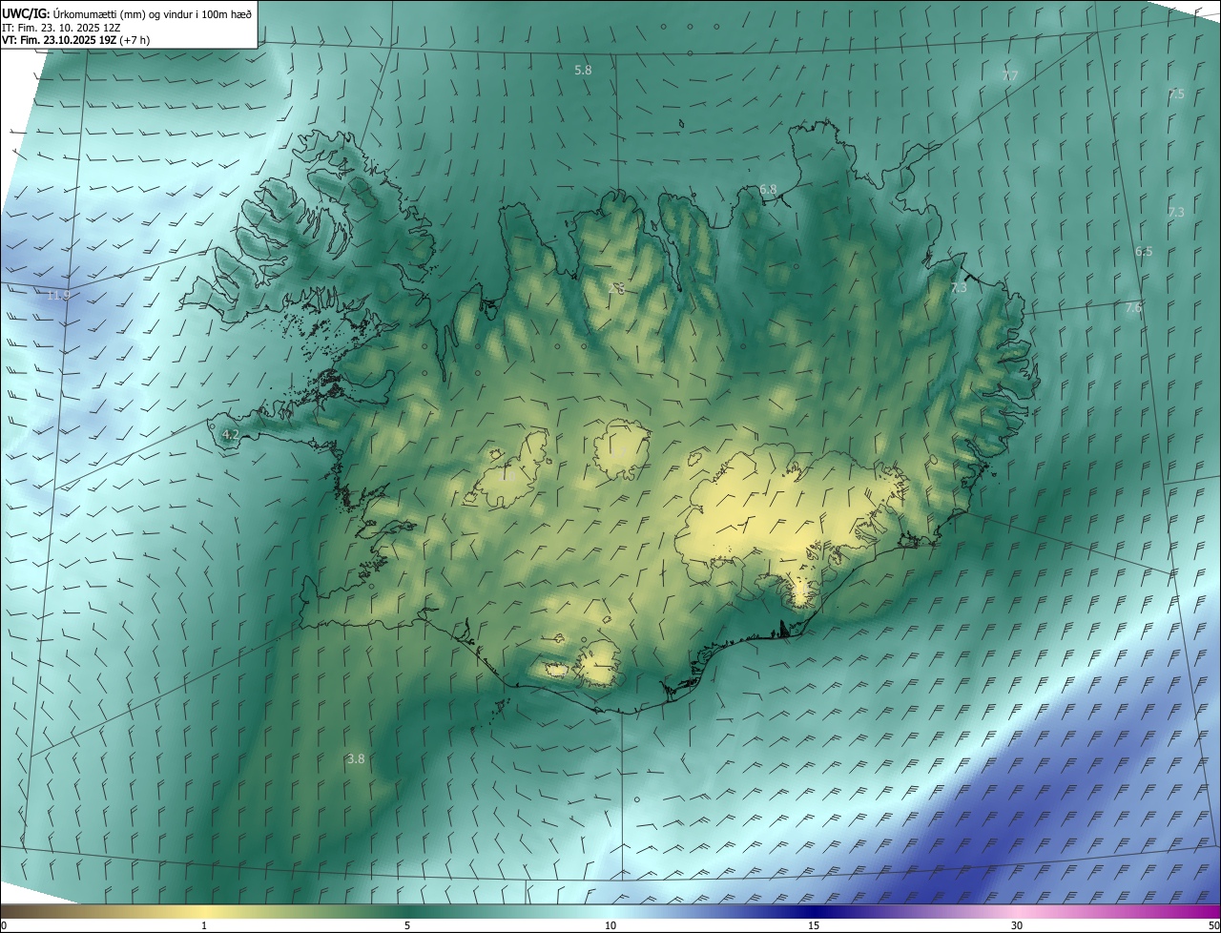Click the 7.7 value on the map
Image resolution: width=1221 pixels, height=933 pixels.
click(1010, 75)
